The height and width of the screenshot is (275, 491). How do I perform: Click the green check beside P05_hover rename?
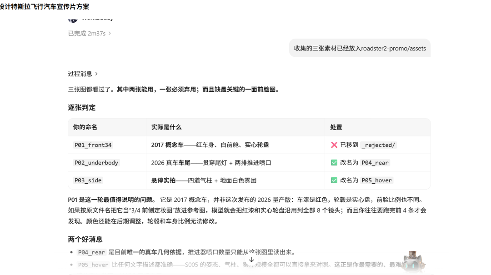pyautogui.click(x=334, y=180)
